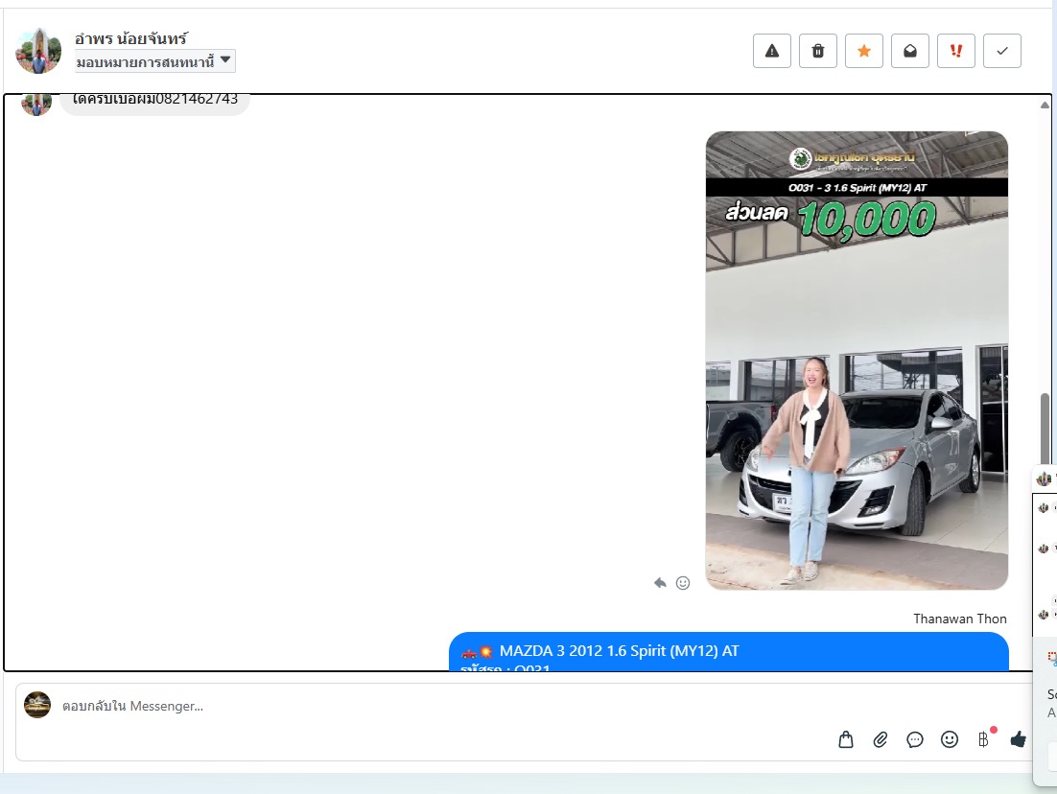Open emoji picker in the reply toolbar
The width and height of the screenshot is (1057, 794).
point(950,739)
